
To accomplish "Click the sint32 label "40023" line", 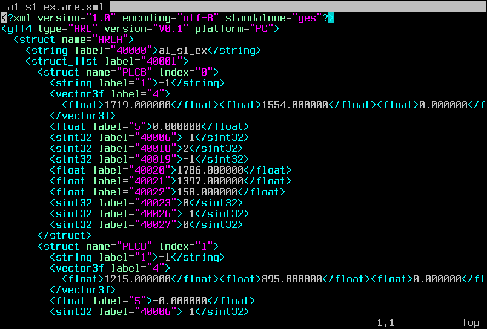I will click(x=147, y=203).
